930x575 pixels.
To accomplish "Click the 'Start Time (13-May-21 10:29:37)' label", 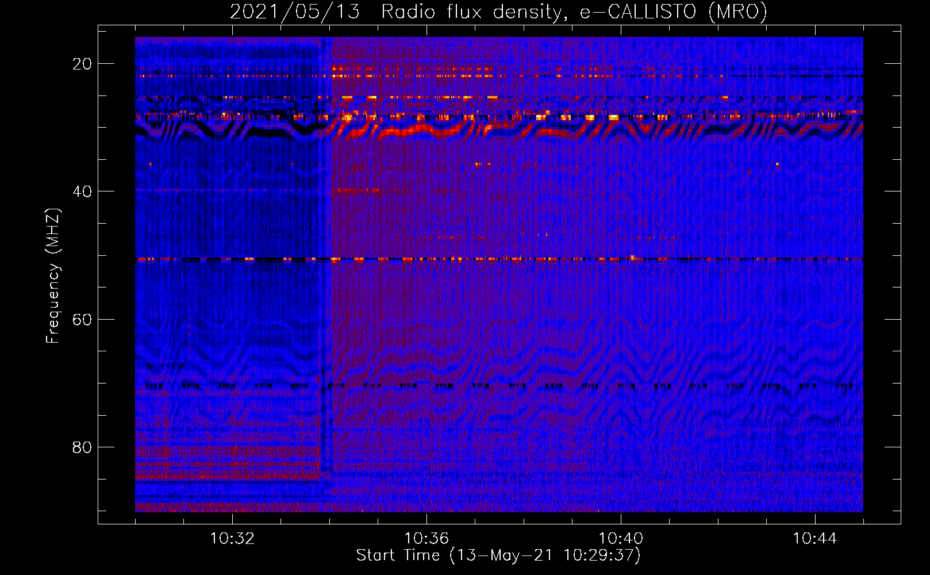I will point(498,555).
